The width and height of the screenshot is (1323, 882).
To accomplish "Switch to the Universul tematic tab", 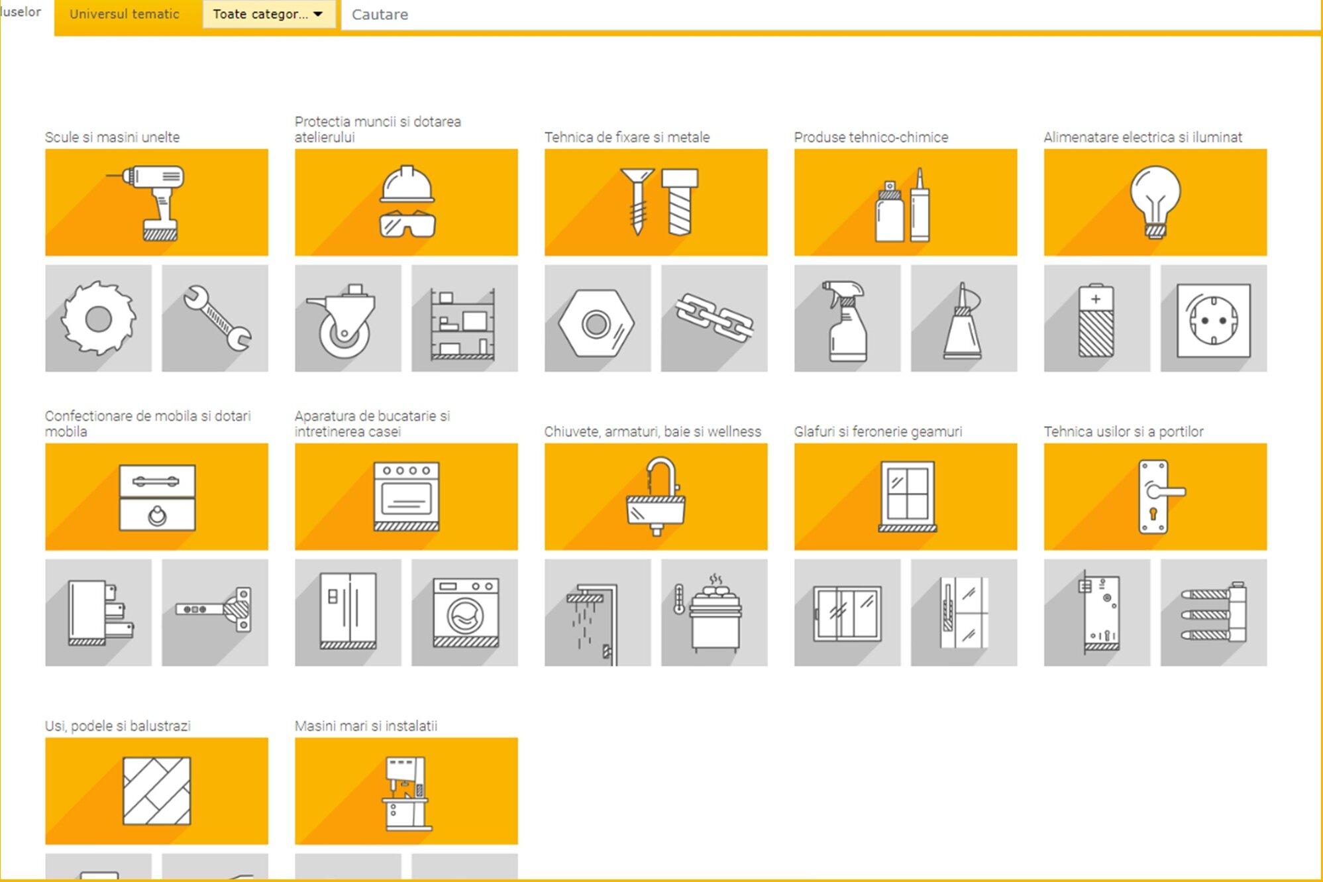I will tap(125, 14).
